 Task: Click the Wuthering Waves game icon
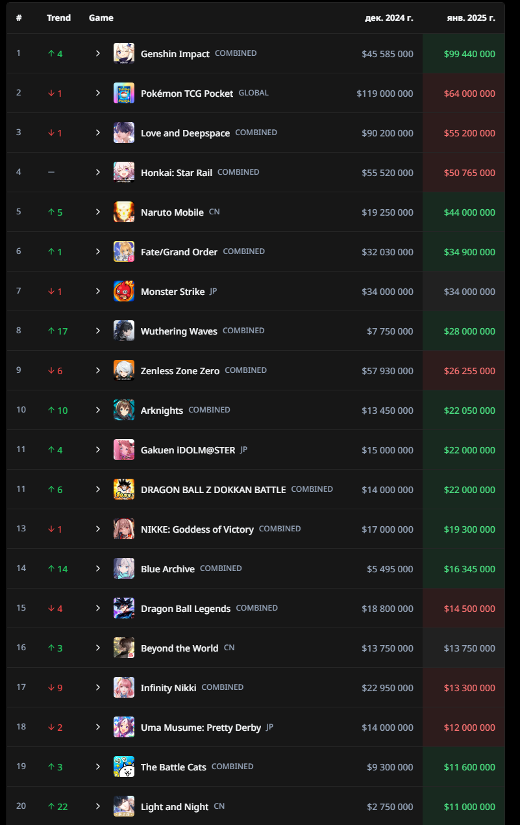124,331
